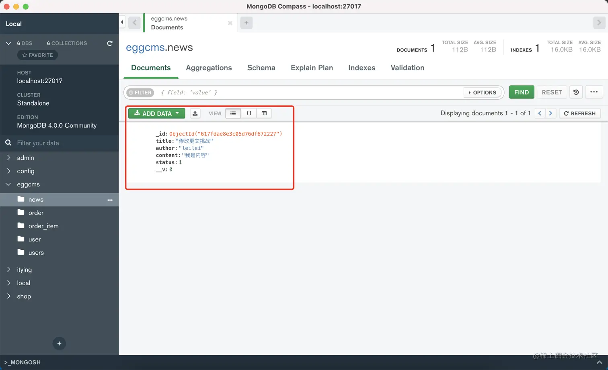Open the order_item collection

43,226
